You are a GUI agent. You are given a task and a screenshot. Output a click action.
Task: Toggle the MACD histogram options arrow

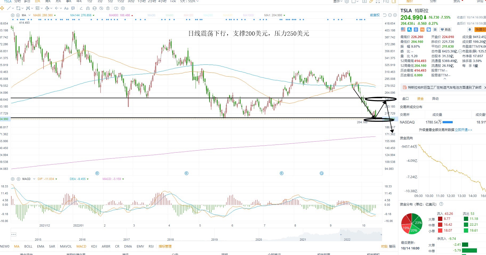pyautogui.click(x=123, y=179)
